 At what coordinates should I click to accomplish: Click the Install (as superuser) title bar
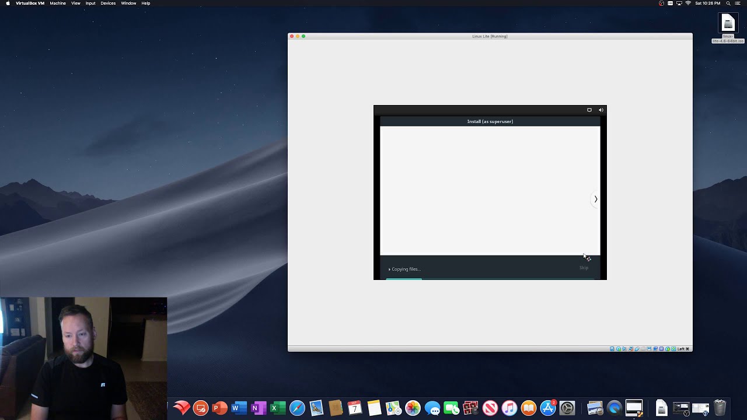click(490, 121)
